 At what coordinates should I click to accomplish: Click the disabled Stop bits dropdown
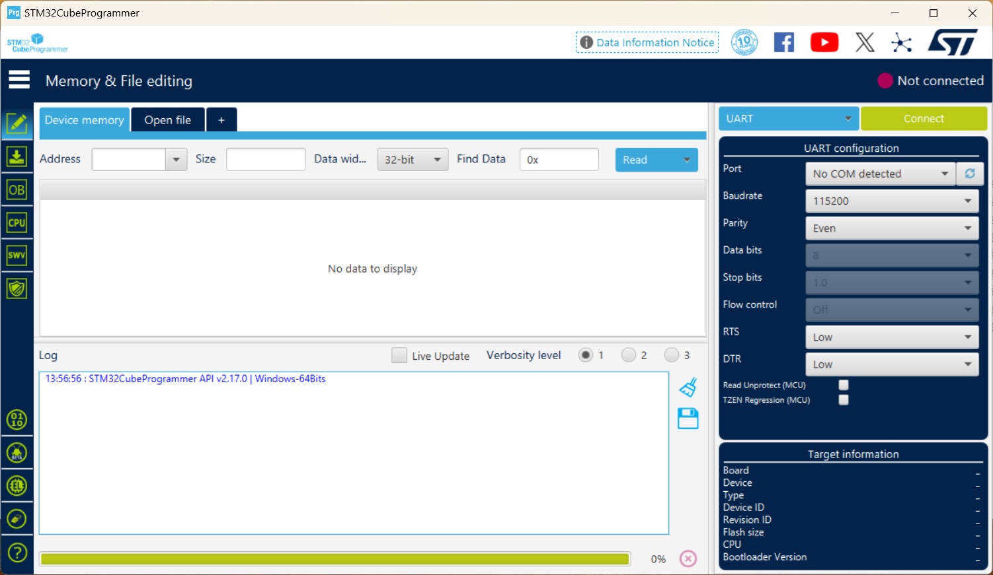(892, 283)
